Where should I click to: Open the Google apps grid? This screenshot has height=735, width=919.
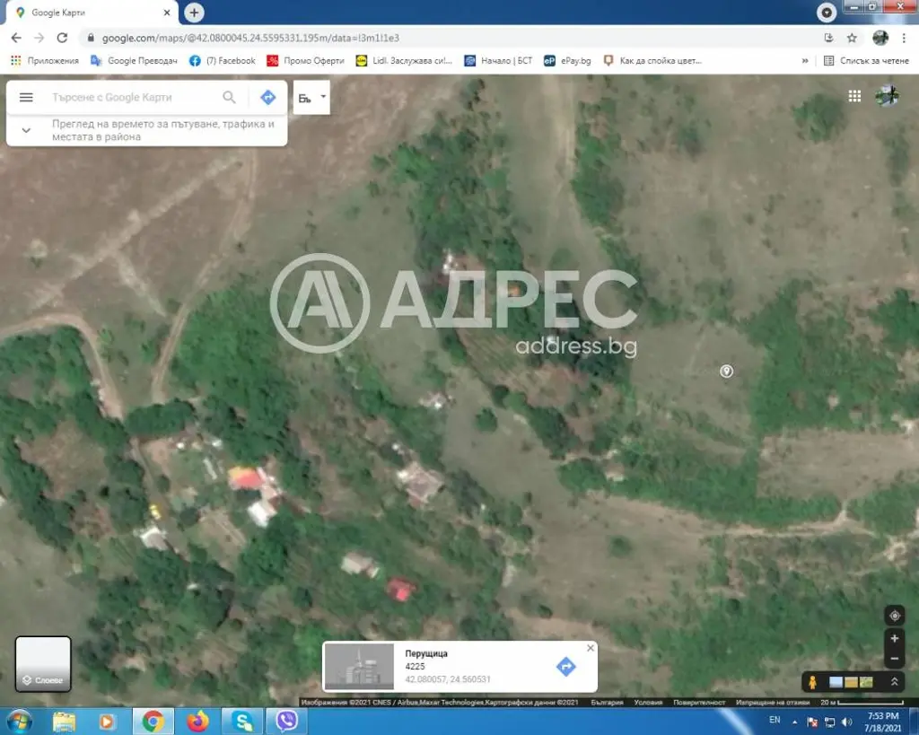click(x=854, y=96)
